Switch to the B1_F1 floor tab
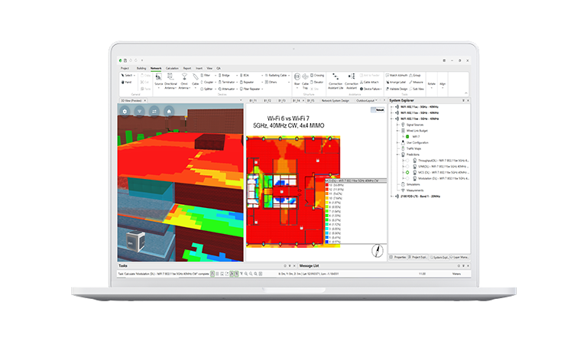 coord(253,101)
